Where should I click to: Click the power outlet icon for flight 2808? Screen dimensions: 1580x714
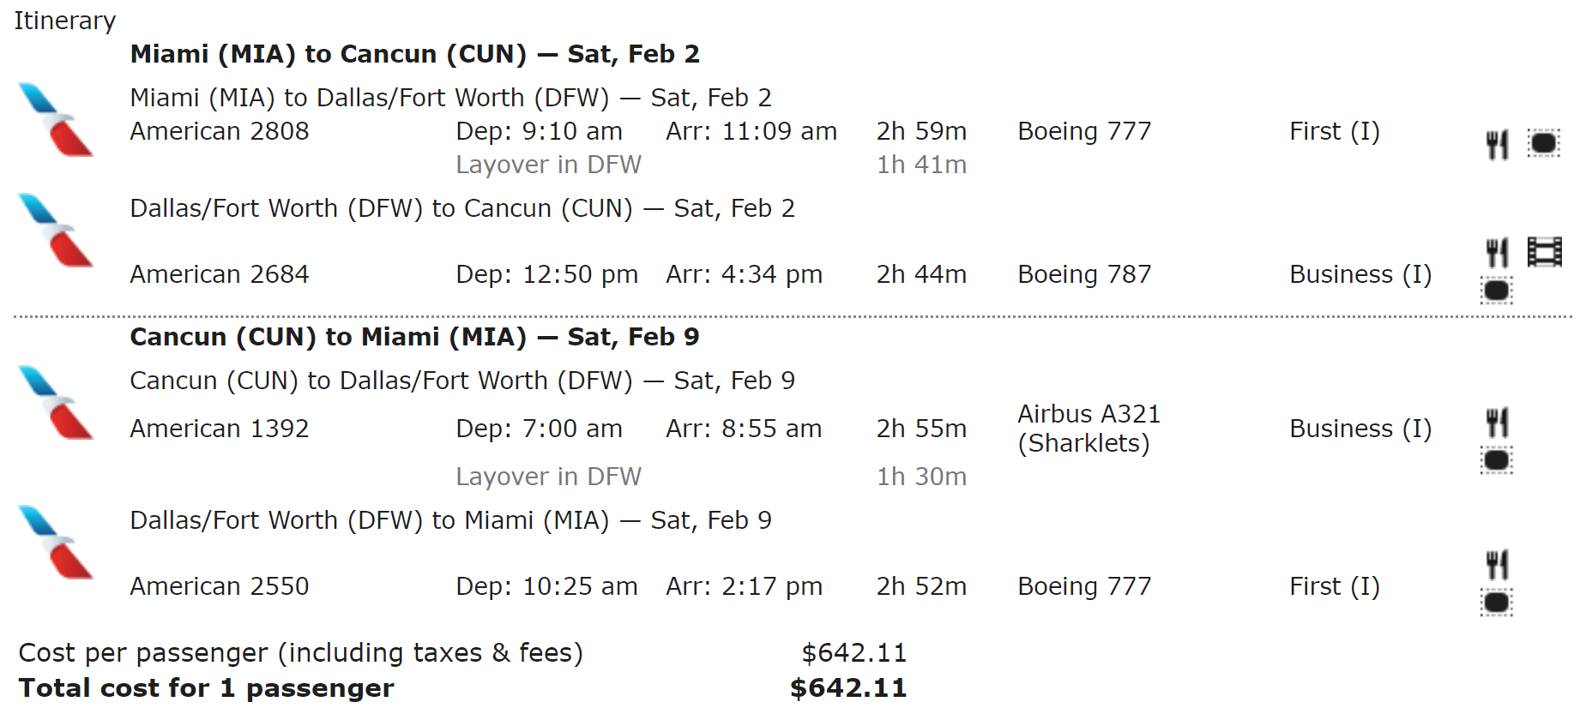coord(1543,143)
